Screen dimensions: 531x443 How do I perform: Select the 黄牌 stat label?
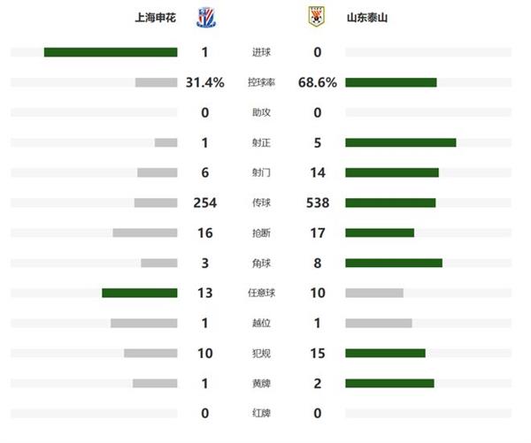pyautogui.click(x=261, y=384)
